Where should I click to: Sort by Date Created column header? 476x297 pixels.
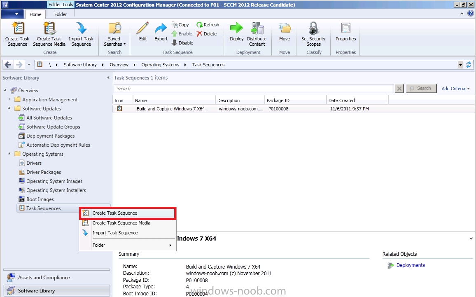(x=357, y=101)
